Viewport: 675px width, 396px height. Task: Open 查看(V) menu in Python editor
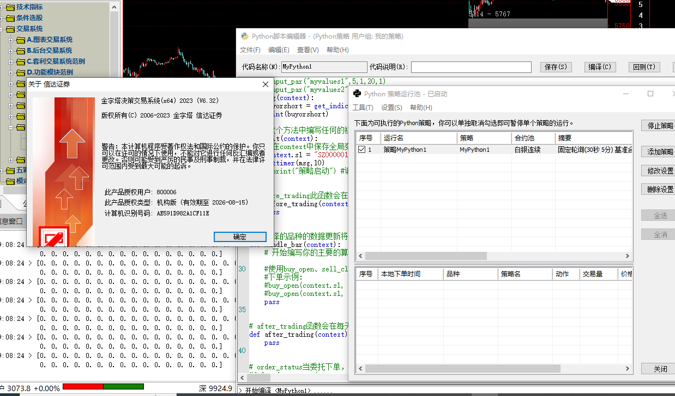pyautogui.click(x=308, y=50)
